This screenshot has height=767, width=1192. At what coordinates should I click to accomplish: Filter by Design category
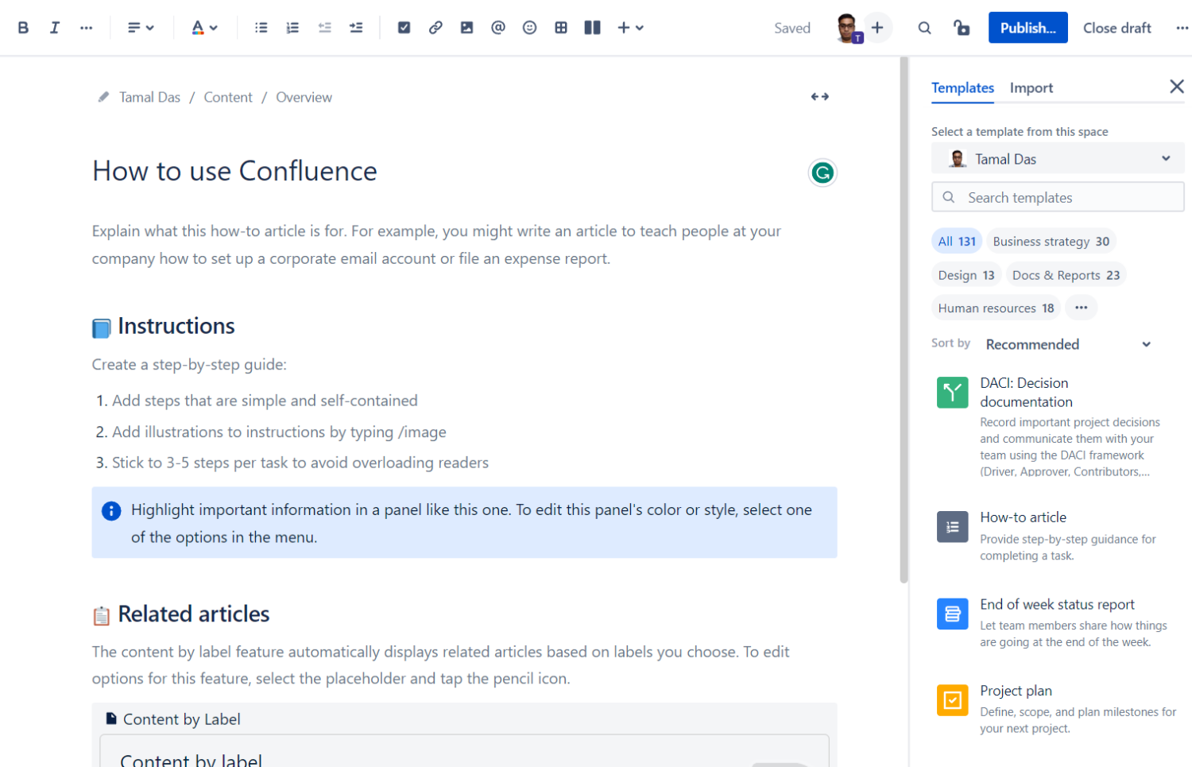(x=966, y=275)
